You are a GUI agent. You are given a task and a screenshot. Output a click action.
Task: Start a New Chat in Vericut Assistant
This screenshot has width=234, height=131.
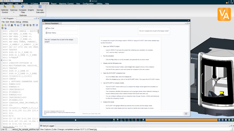61,28
